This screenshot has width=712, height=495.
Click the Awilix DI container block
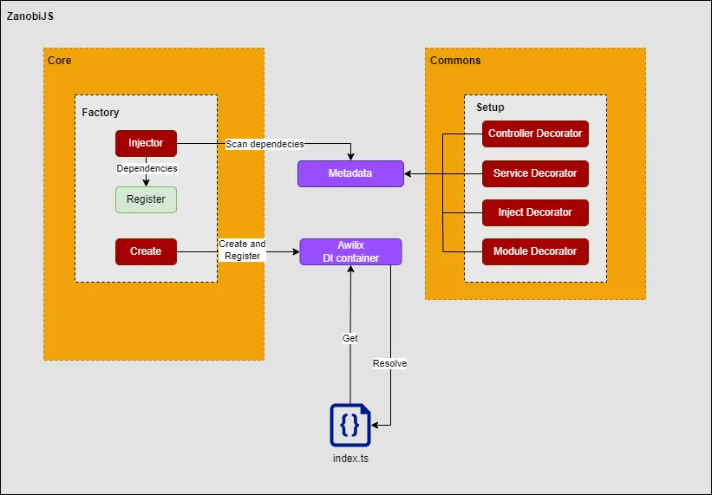tap(350, 251)
